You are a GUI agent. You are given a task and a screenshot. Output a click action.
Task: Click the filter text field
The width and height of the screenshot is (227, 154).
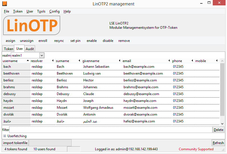point(111,130)
